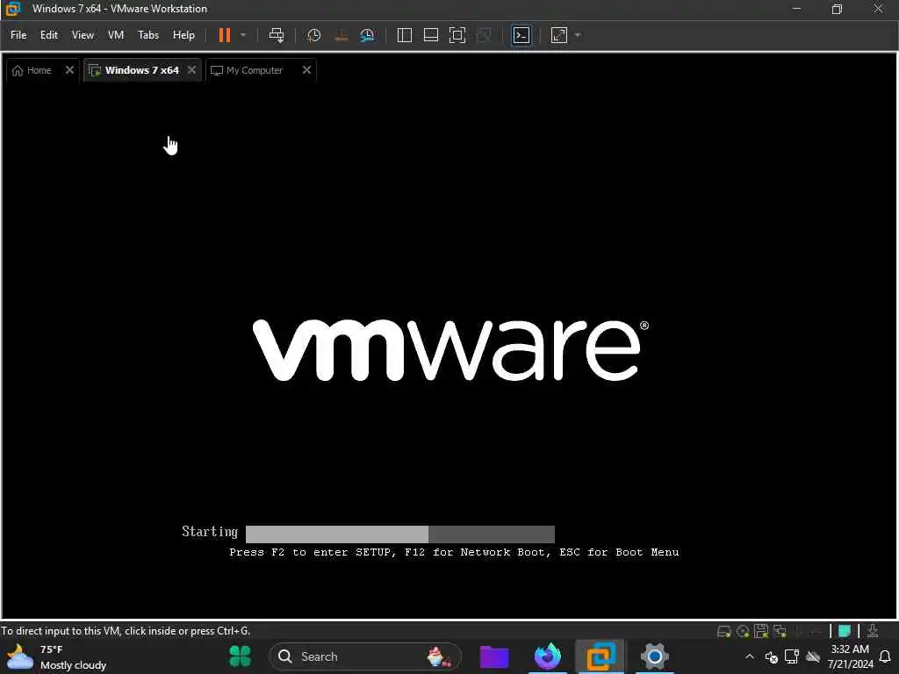
Task: Open the power options dropdown arrow beside pause
Action: (x=243, y=35)
